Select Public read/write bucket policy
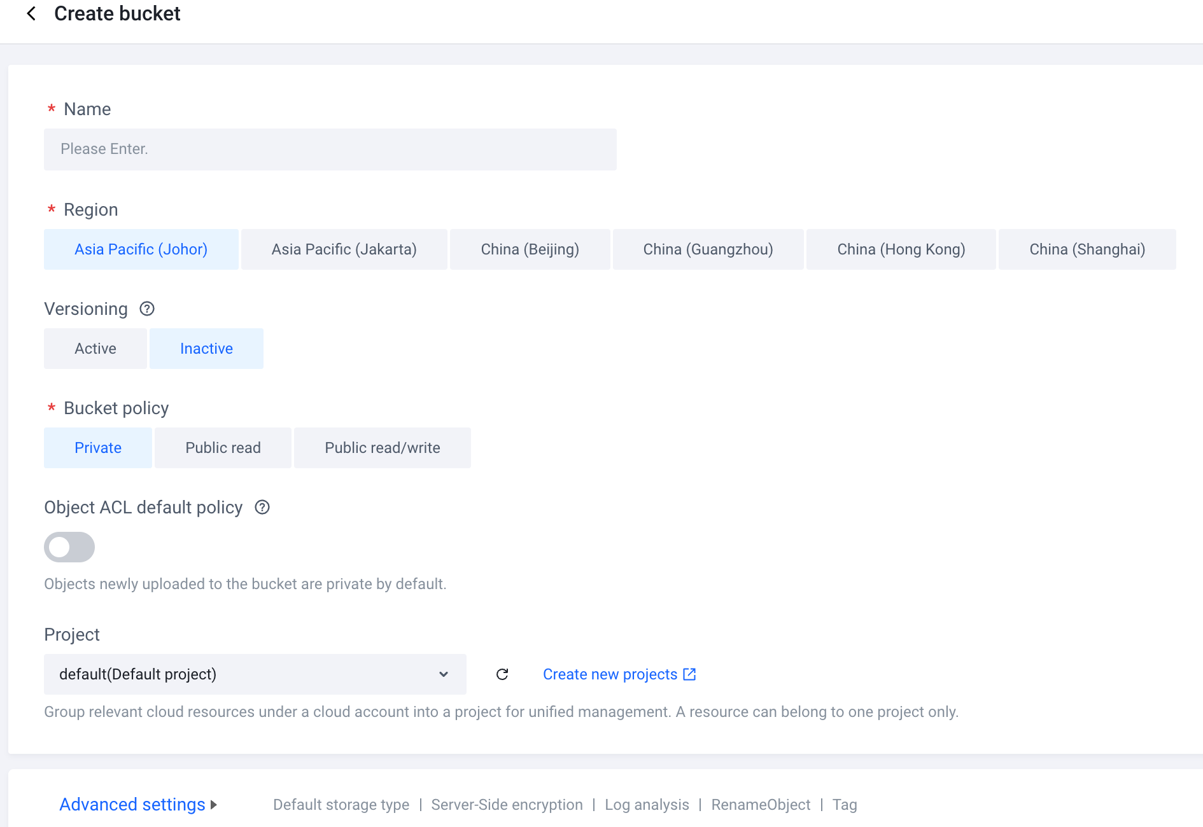The width and height of the screenshot is (1203, 827). pos(382,448)
